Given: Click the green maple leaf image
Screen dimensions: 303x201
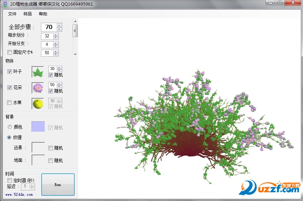Looking at the screenshot, I should tap(38, 72).
